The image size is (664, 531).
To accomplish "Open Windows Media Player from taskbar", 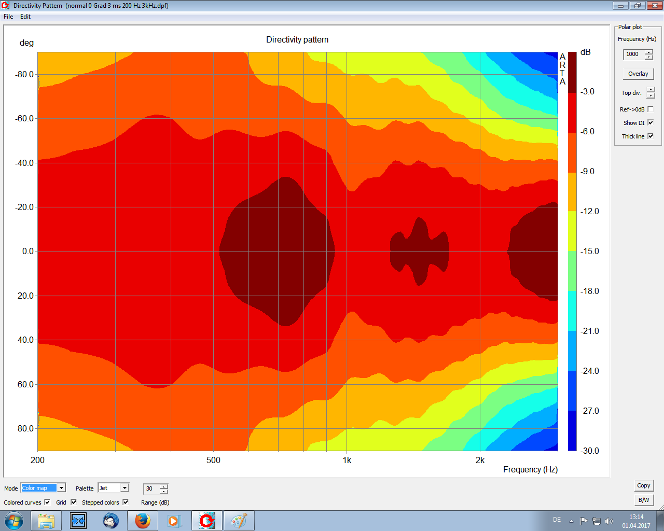I will (x=174, y=521).
